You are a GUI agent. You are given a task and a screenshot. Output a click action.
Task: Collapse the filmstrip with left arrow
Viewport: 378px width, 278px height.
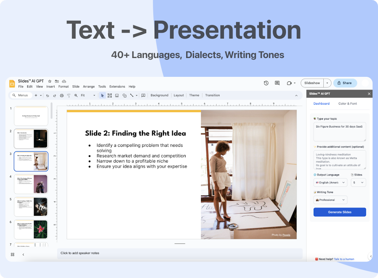click(x=23, y=254)
